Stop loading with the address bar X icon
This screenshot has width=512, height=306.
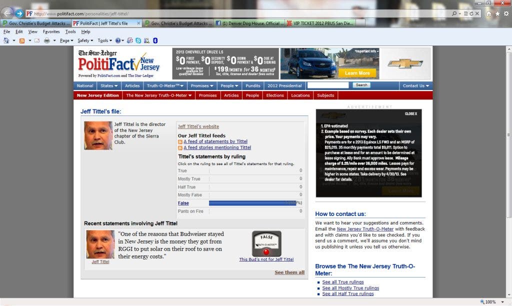click(x=477, y=13)
